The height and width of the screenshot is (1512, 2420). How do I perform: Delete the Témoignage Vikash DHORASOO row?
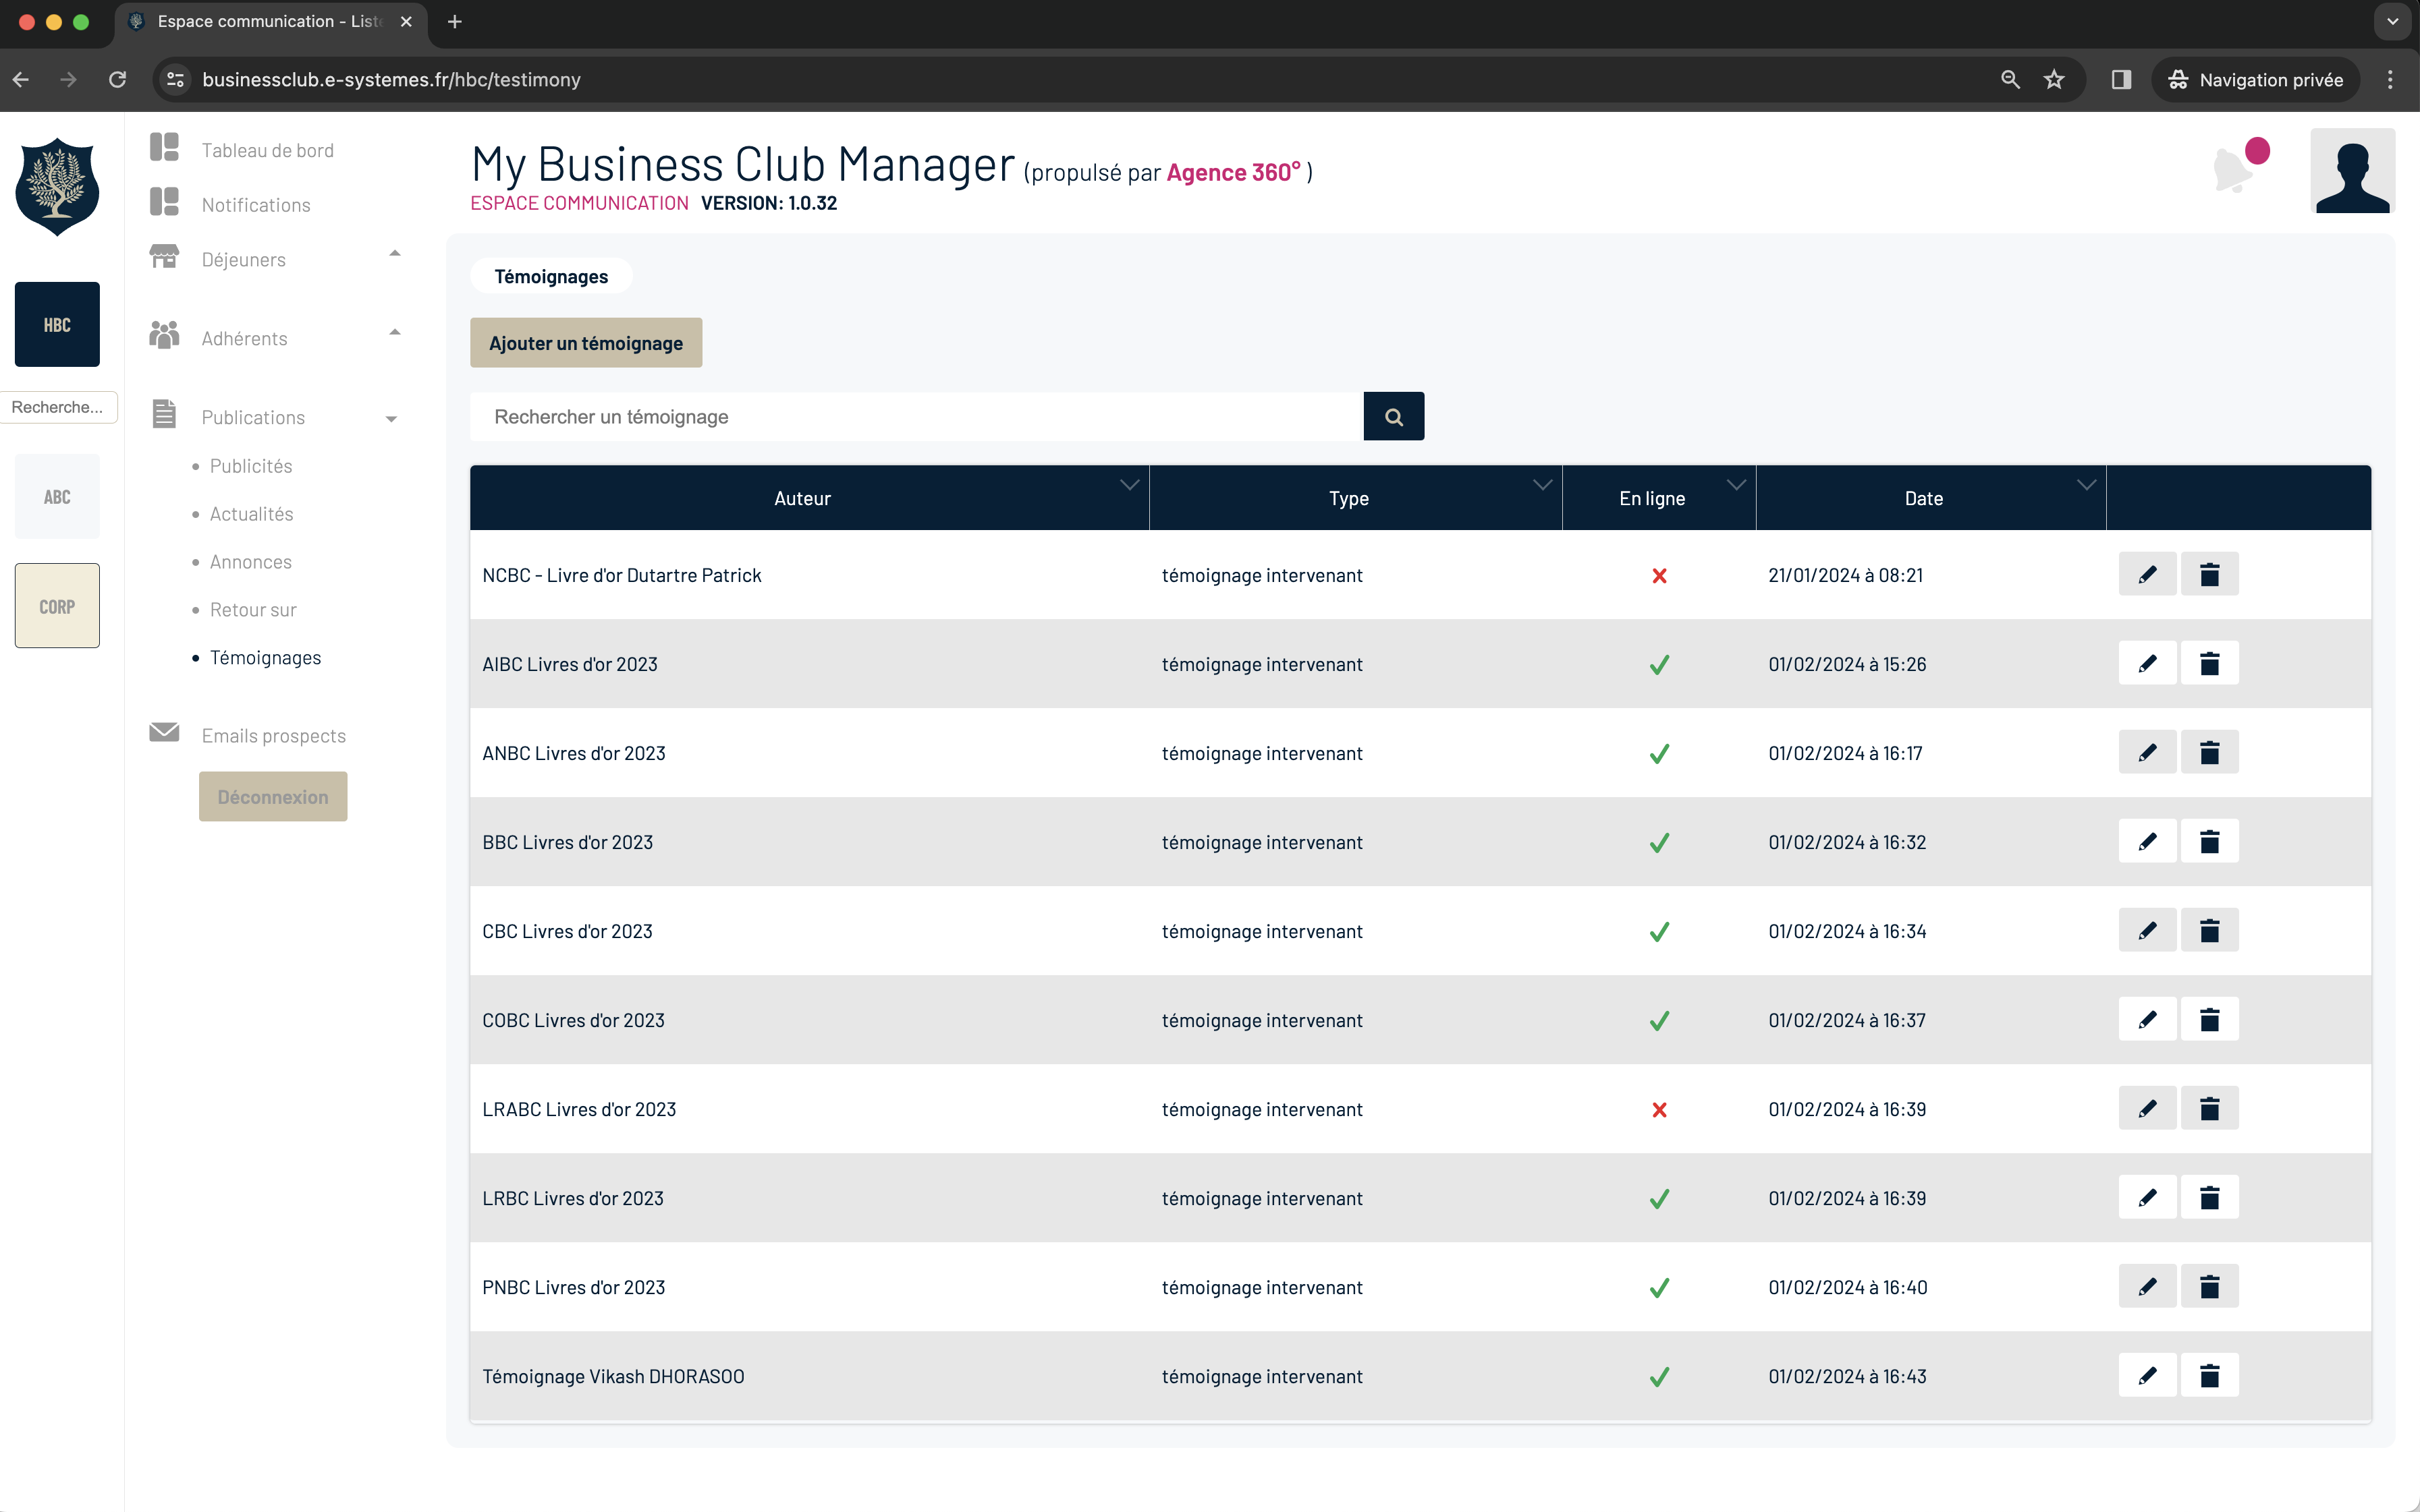(2209, 1376)
